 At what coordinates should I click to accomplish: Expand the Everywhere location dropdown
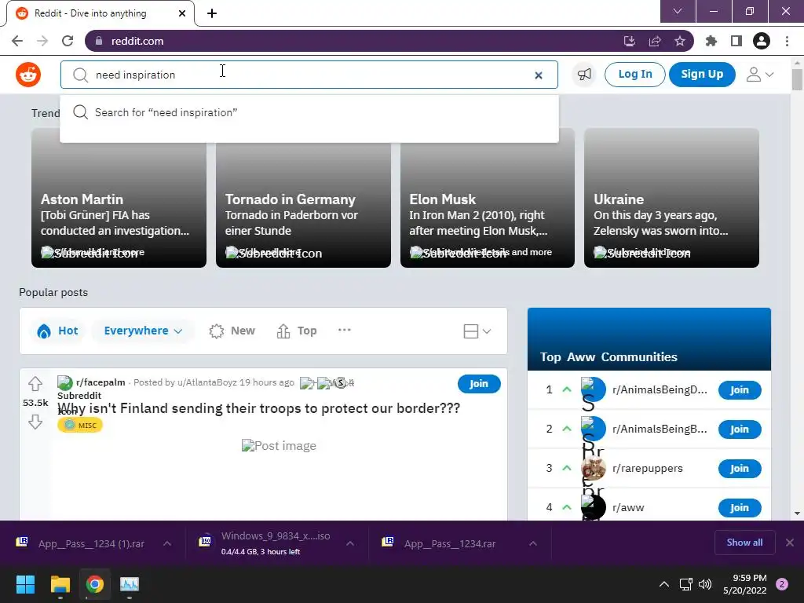click(143, 331)
